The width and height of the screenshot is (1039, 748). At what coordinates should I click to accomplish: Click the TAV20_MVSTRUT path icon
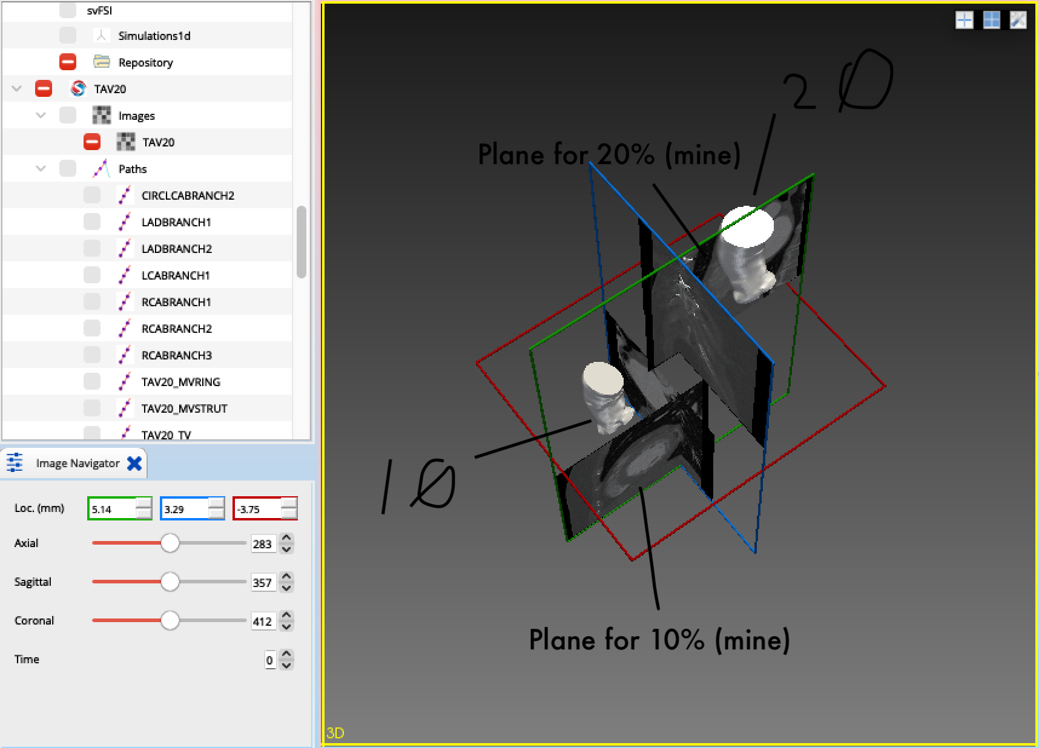click(x=125, y=408)
